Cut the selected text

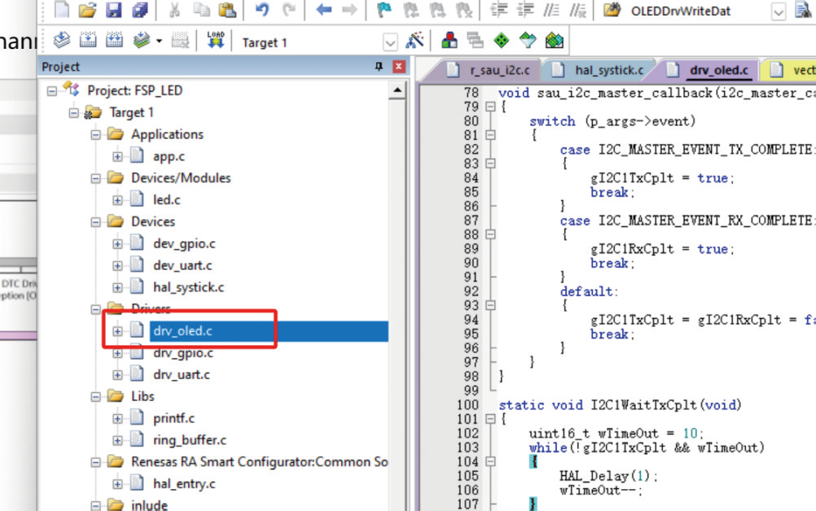pyautogui.click(x=174, y=9)
